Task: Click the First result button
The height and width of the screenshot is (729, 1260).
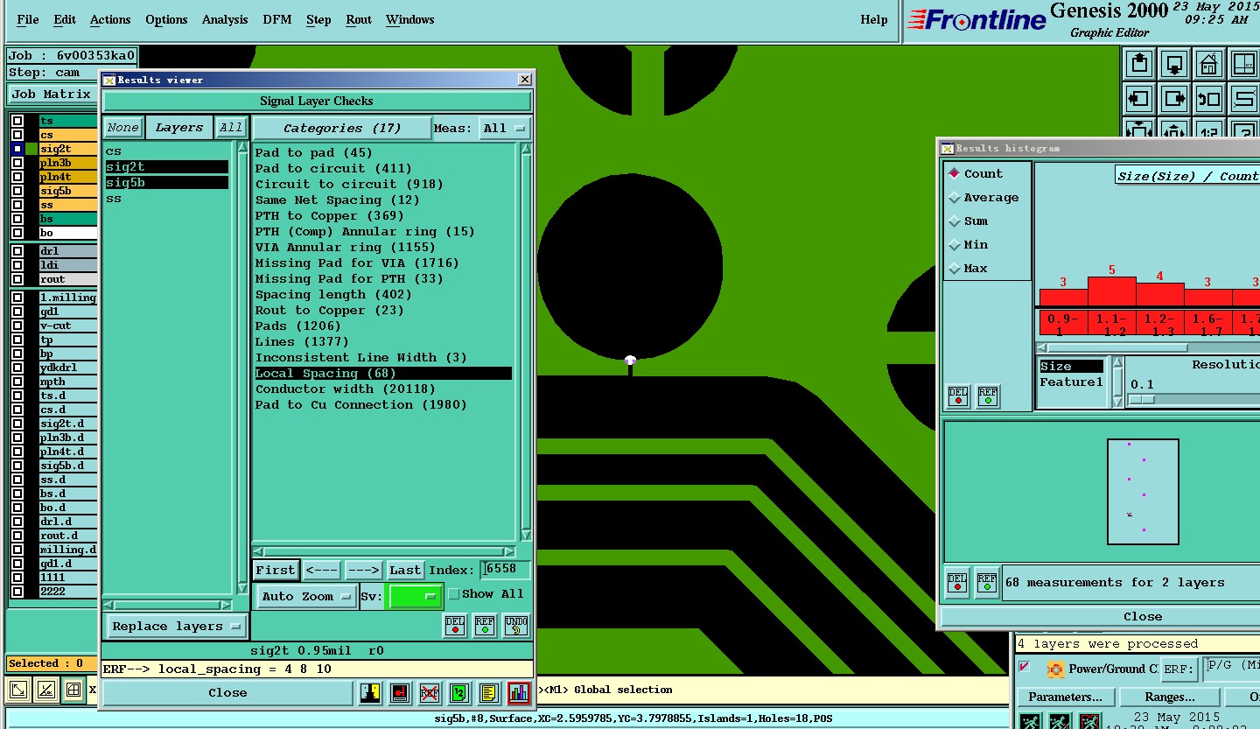Action: (x=276, y=571)
